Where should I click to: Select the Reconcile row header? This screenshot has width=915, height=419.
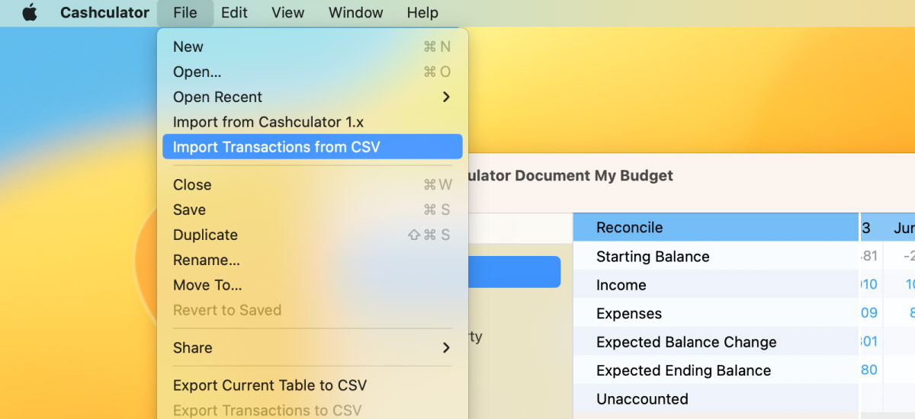click(716, 227)
